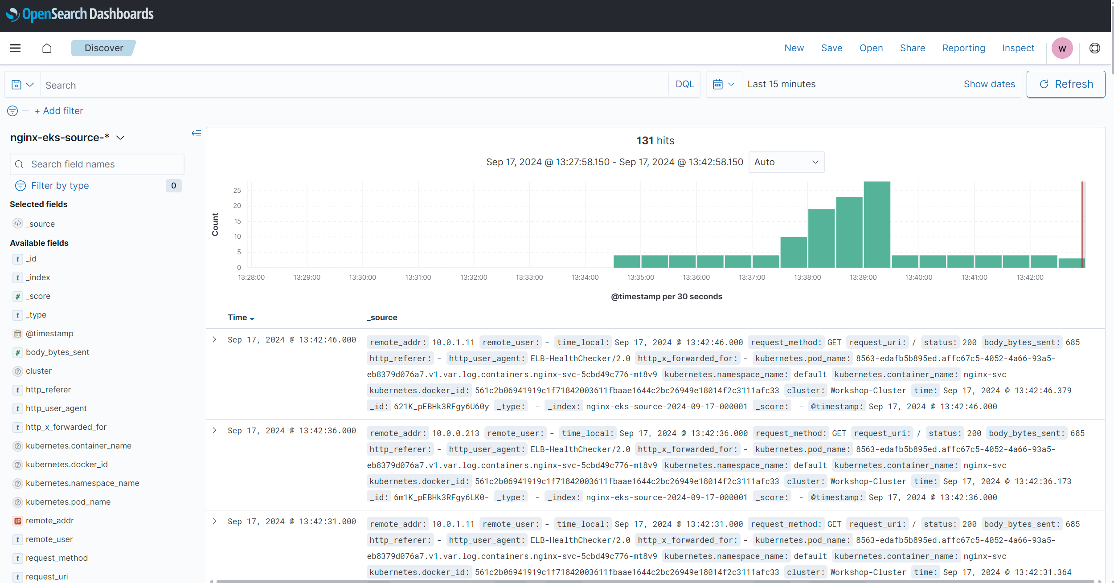The width and height of the screenshot is (1114, 583).
Task: Click New in the top menu
Action: 794,48
